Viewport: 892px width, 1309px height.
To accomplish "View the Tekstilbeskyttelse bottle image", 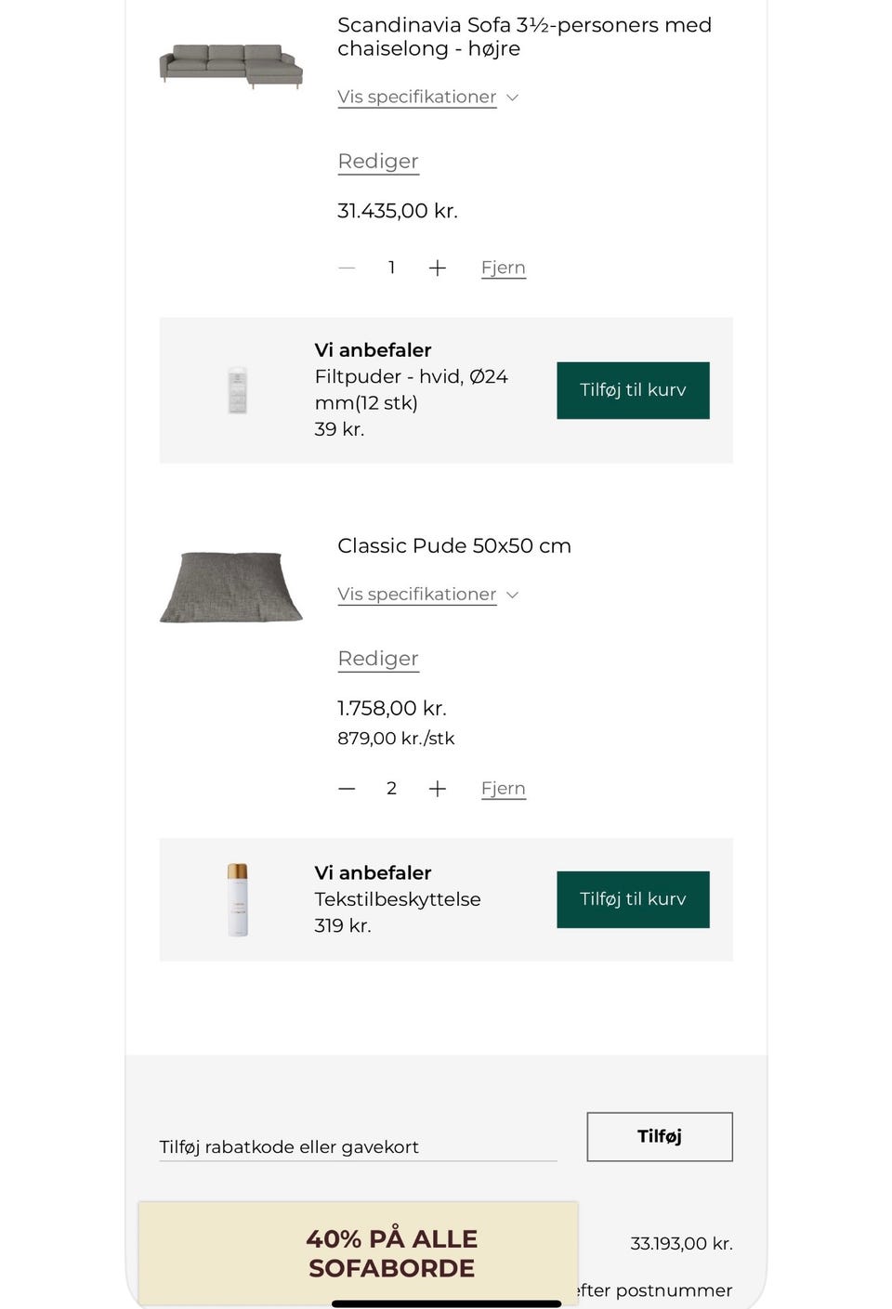I will coord(237,899).
